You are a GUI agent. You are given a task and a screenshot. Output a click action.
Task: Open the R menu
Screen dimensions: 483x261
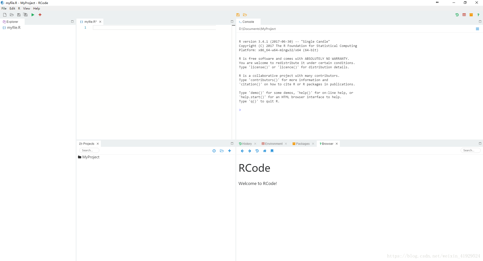(19, 9)
